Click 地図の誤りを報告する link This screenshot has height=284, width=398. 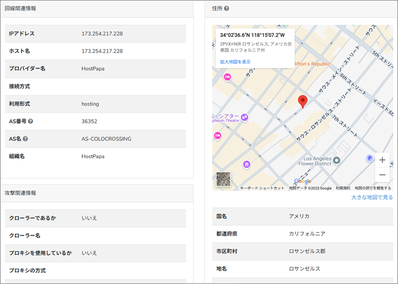click(x=373, y=188)
